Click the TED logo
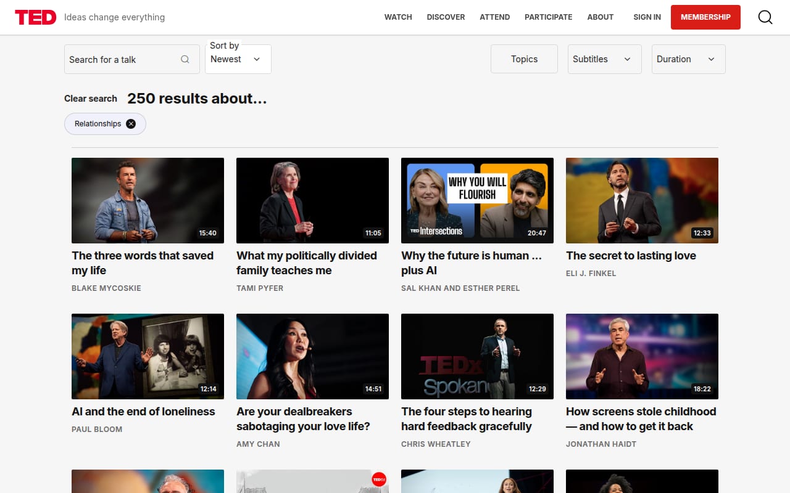790x493 pixels. click(36, 17)
